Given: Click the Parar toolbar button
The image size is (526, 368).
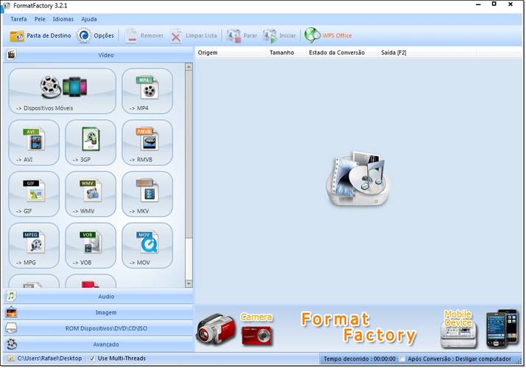Looking at the screenshot, I should [x=242, y=35].
